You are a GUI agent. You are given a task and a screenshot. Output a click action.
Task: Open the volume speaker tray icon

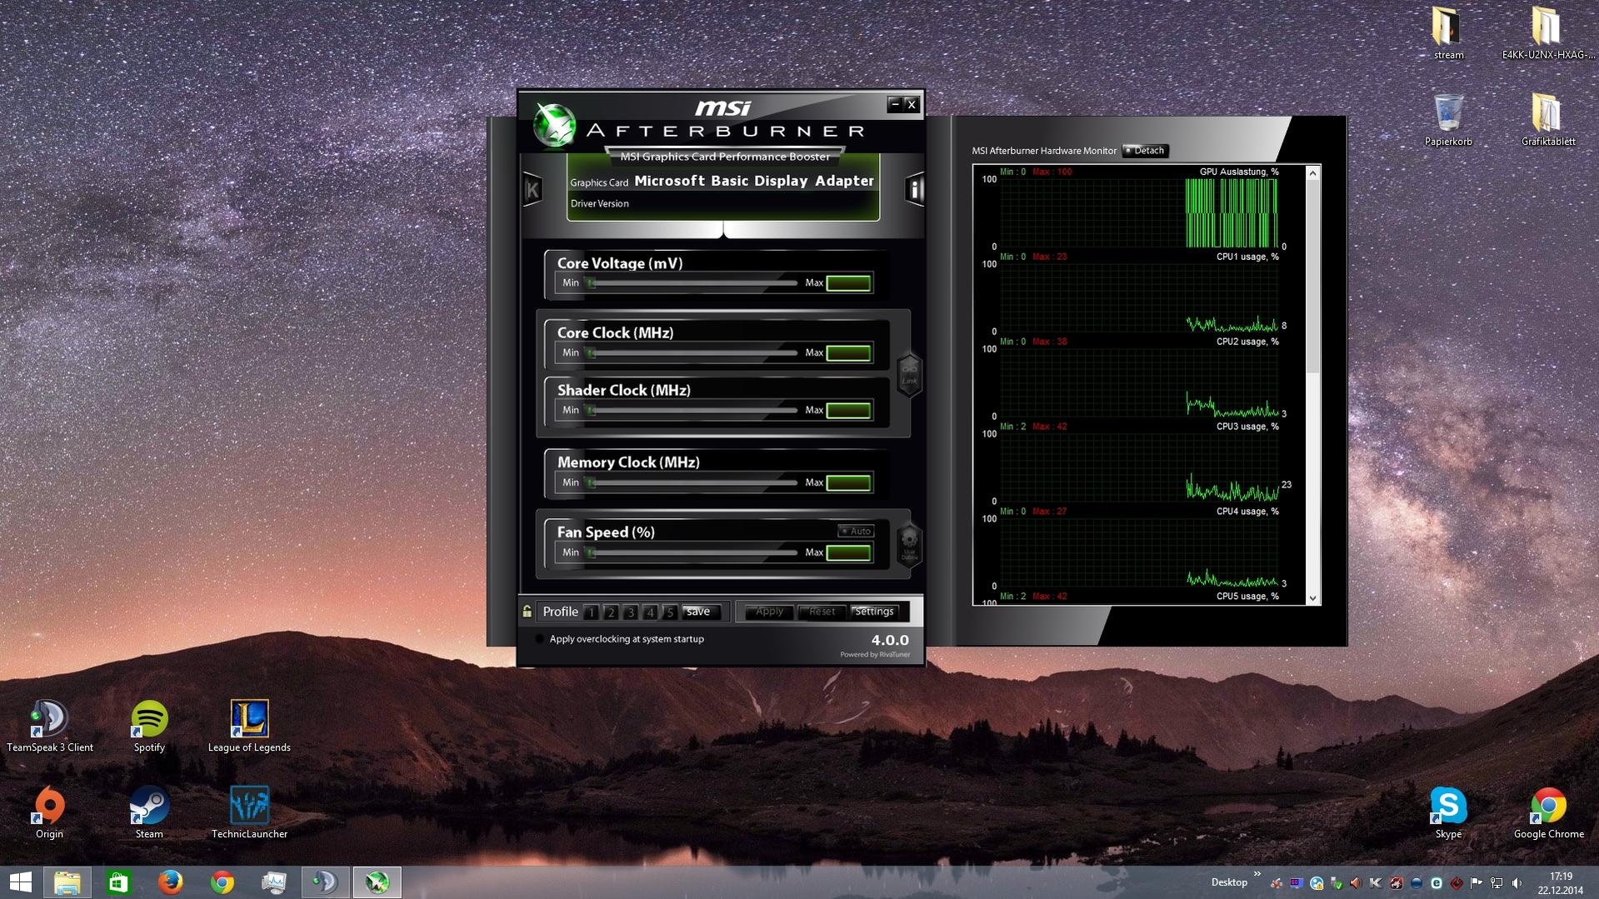tap(1517, 883)
